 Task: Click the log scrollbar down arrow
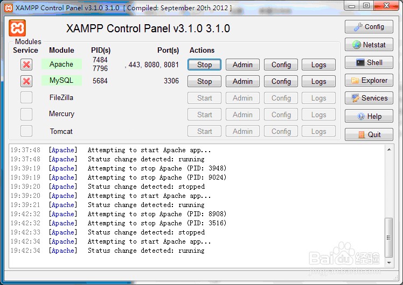(x=389, y=262)
